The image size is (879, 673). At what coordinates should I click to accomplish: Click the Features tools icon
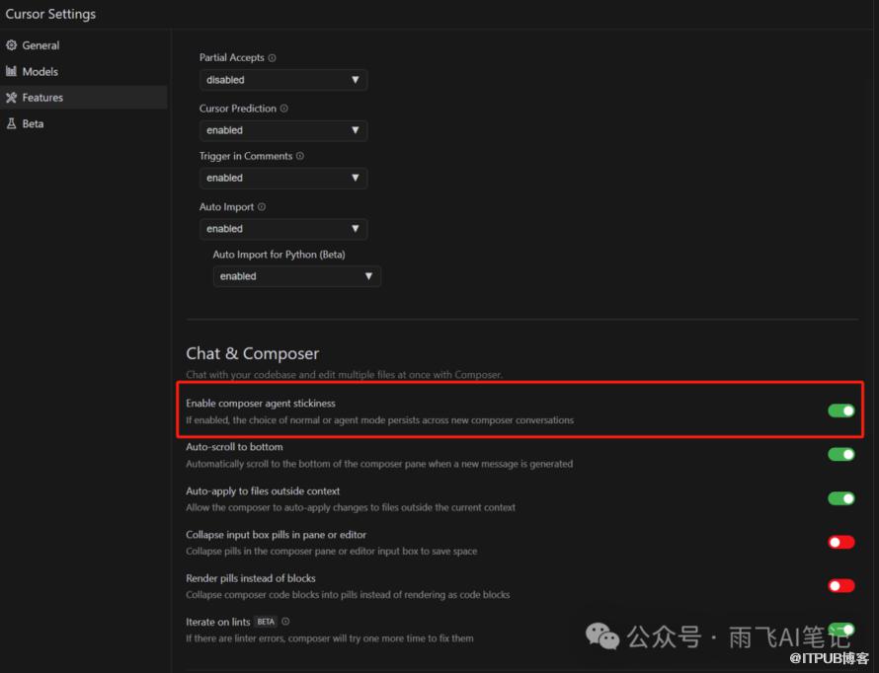(x=11, y=98)
